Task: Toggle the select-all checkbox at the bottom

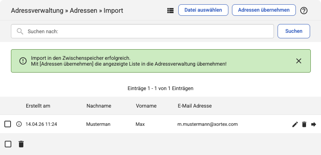Action: pos(8,144)
